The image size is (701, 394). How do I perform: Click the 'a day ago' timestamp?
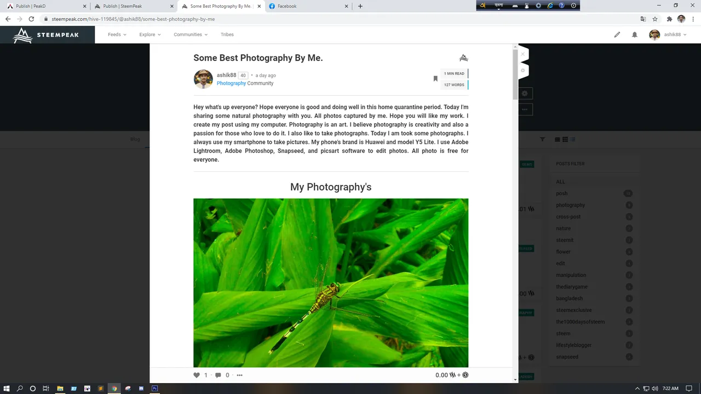[266, 76]
